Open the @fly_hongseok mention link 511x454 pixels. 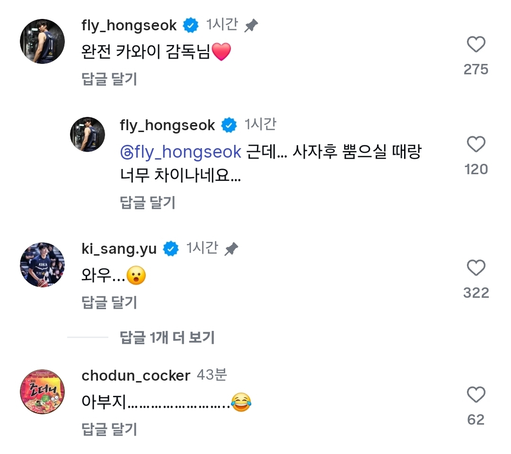coord(181,152)
